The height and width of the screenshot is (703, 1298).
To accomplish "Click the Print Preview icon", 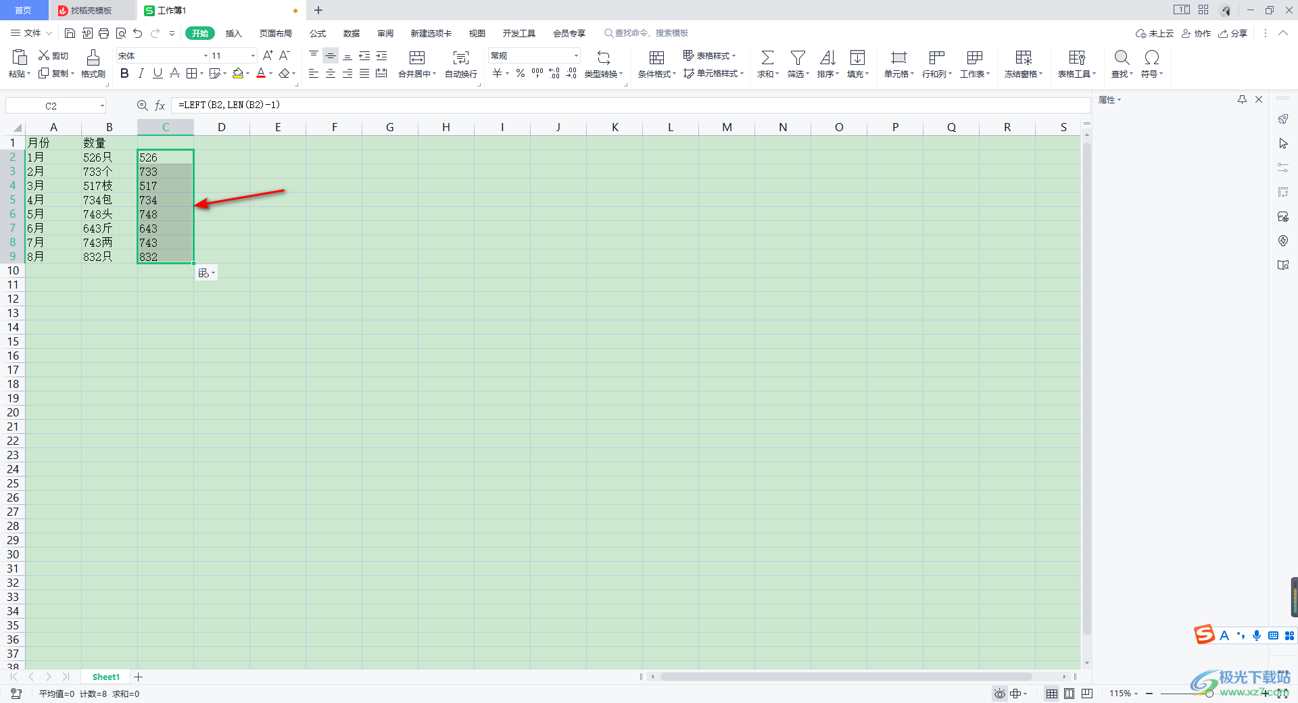I will pos(121,33).
